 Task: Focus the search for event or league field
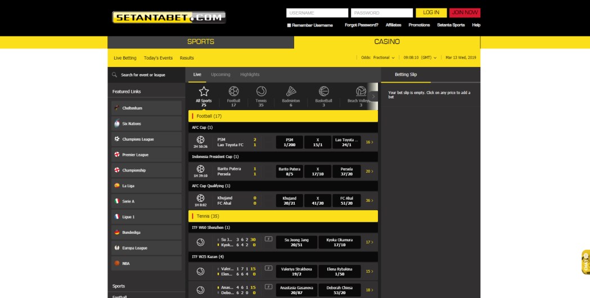[x=146, y=75]
